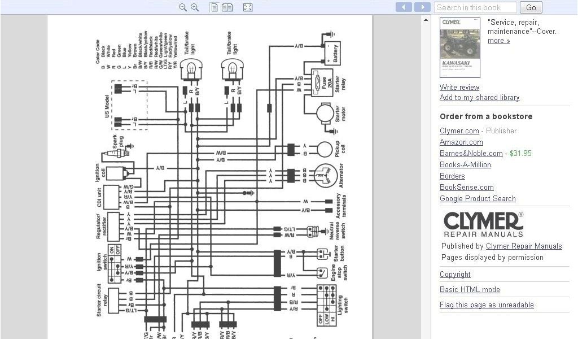Expand the description with 'more »'
The height and width of the screenshot is (339, 578).
tap(499, 41)
